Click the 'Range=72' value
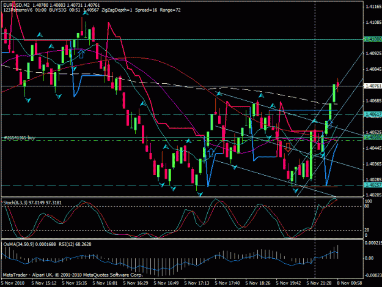The height and width of the screenshot is (287, 382). coord(170,10)
